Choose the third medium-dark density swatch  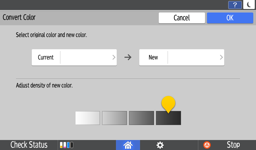pos(141,118)
